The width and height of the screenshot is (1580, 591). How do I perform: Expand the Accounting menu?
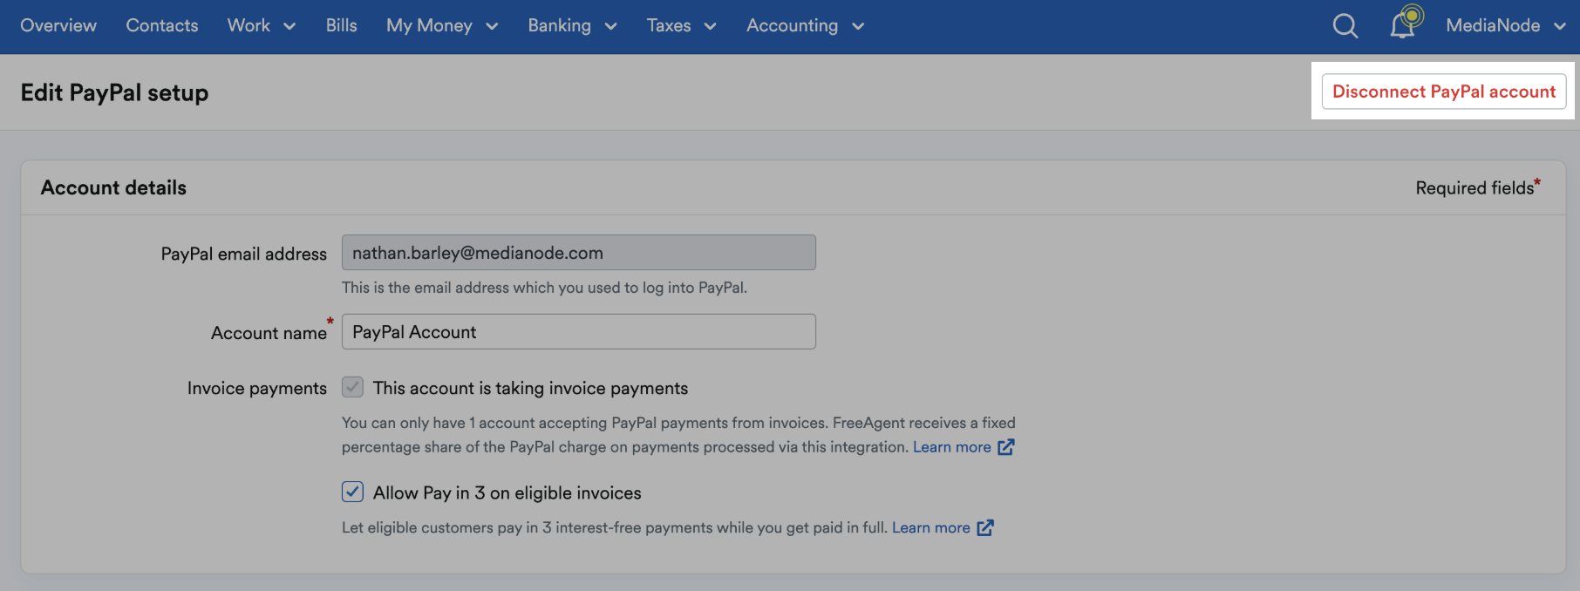point(805,26)
